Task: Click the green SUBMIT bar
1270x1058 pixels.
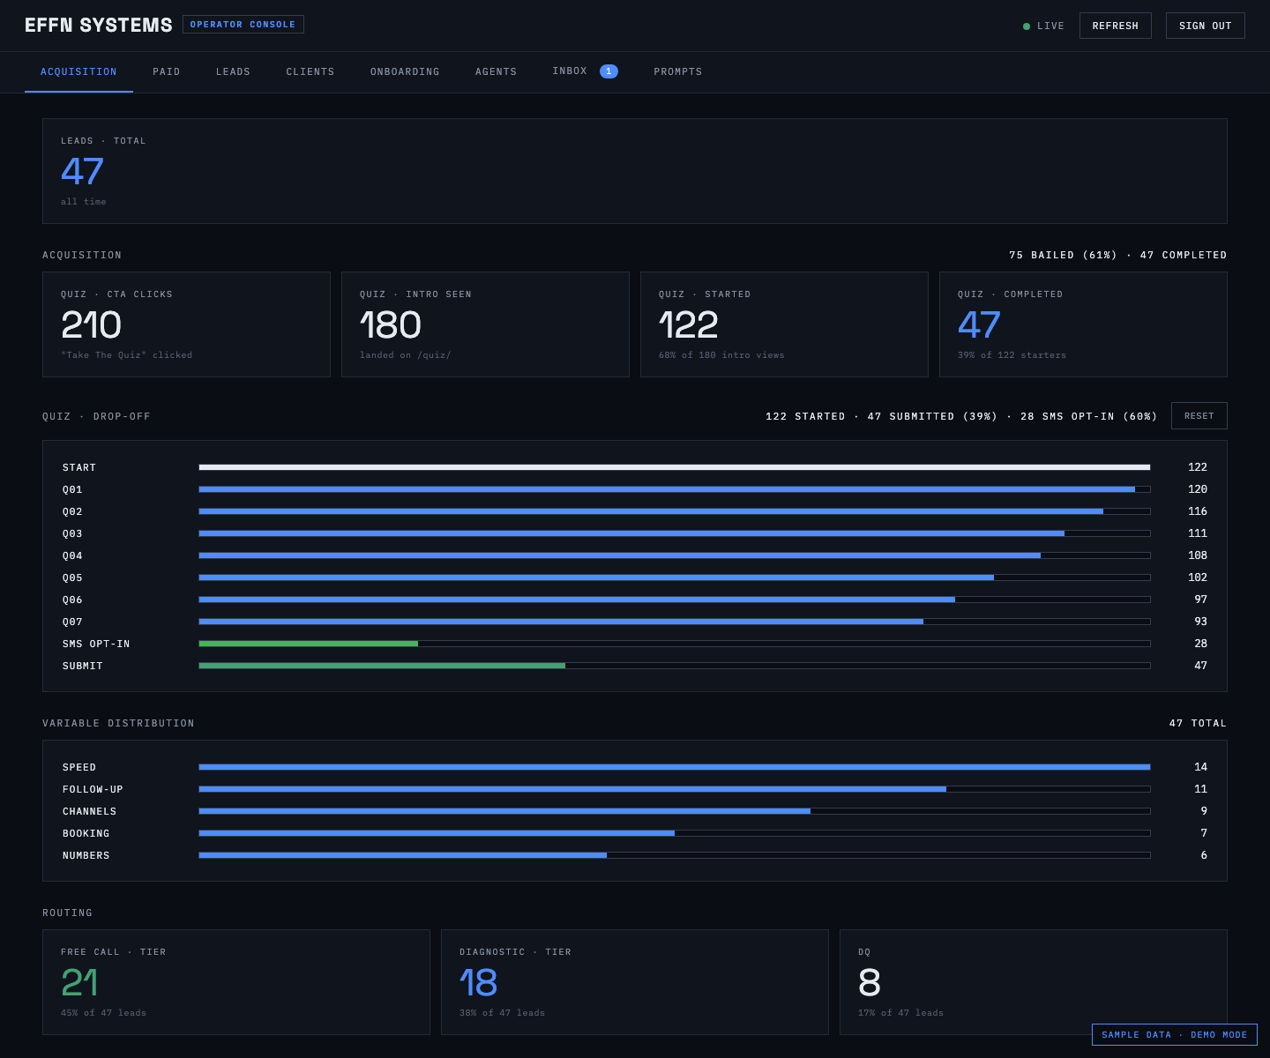Action: tap(382, 666)
